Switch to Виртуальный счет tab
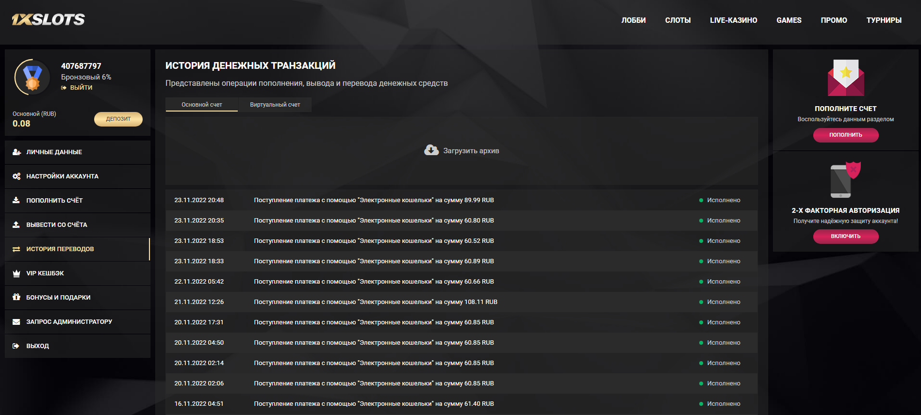 [275, 105]
